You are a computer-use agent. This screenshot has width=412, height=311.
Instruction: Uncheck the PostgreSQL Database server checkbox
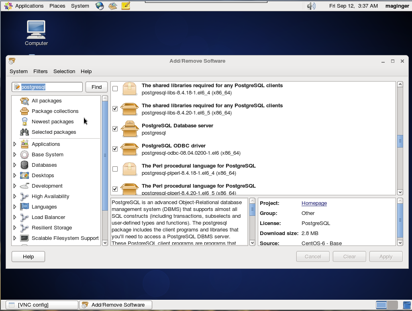115,129
